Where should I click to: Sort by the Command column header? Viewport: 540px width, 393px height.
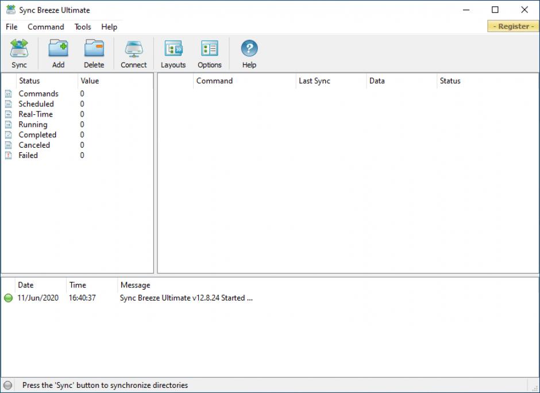coord(245,81)
